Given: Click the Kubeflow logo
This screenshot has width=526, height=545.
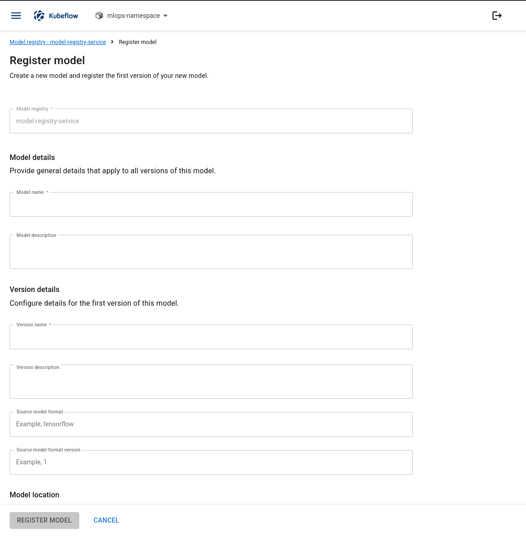Looking at the screenshot, I should pyautogui.click(x=56, y=16).
